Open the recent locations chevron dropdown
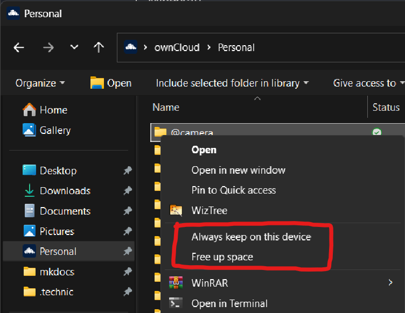The height and width of the screenshot is (313, 405). (74, 47)
